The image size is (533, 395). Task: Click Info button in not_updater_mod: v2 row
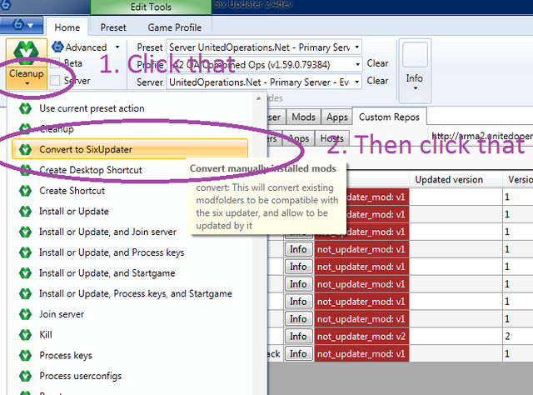pyautogui.click(x=298, y=336)
